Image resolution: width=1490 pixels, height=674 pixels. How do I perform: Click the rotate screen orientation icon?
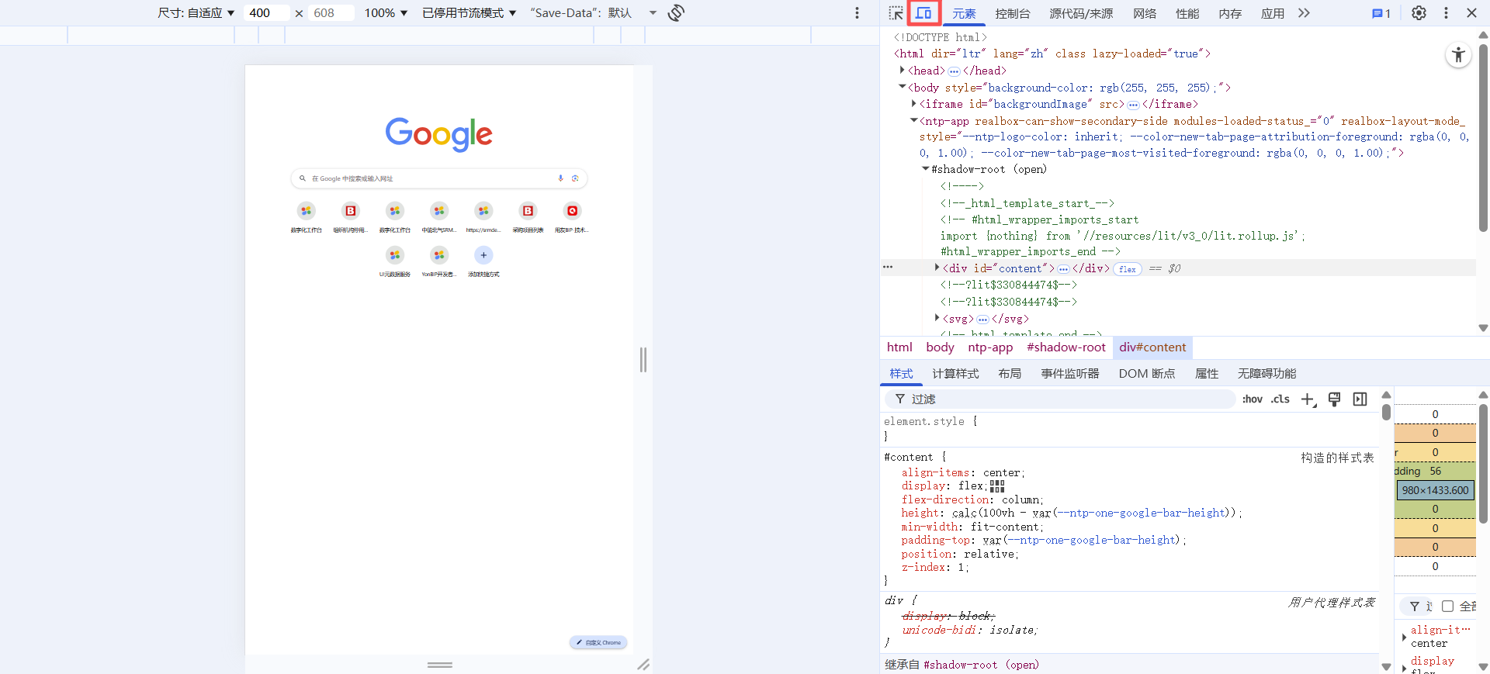(x=676, y=13)
